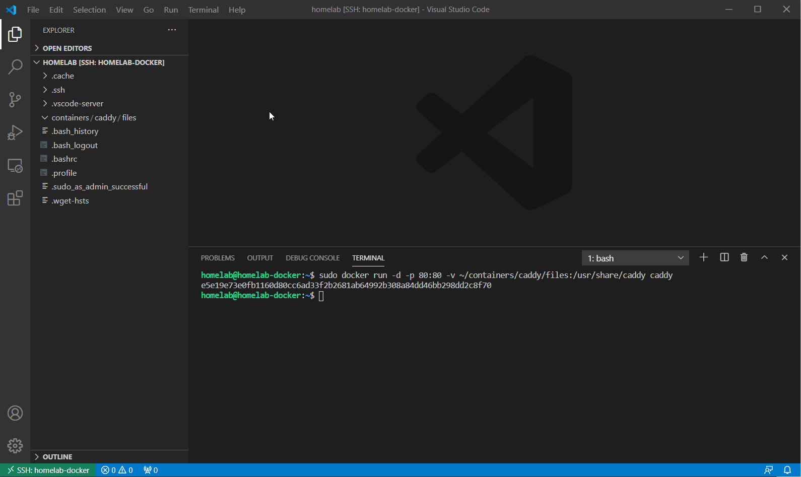
Task: Open the .bash_history file
Action: pos(109,131)
